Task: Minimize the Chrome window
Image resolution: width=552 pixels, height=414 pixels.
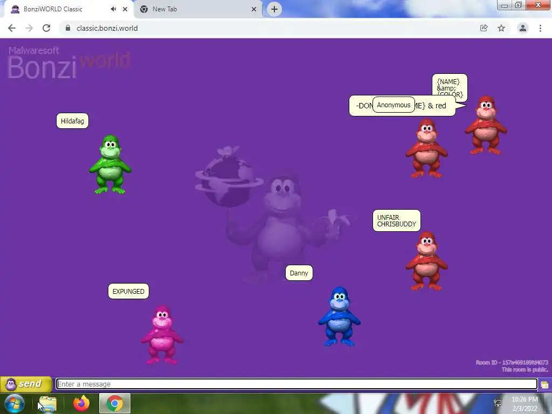Action: click(x=505, y=5)
